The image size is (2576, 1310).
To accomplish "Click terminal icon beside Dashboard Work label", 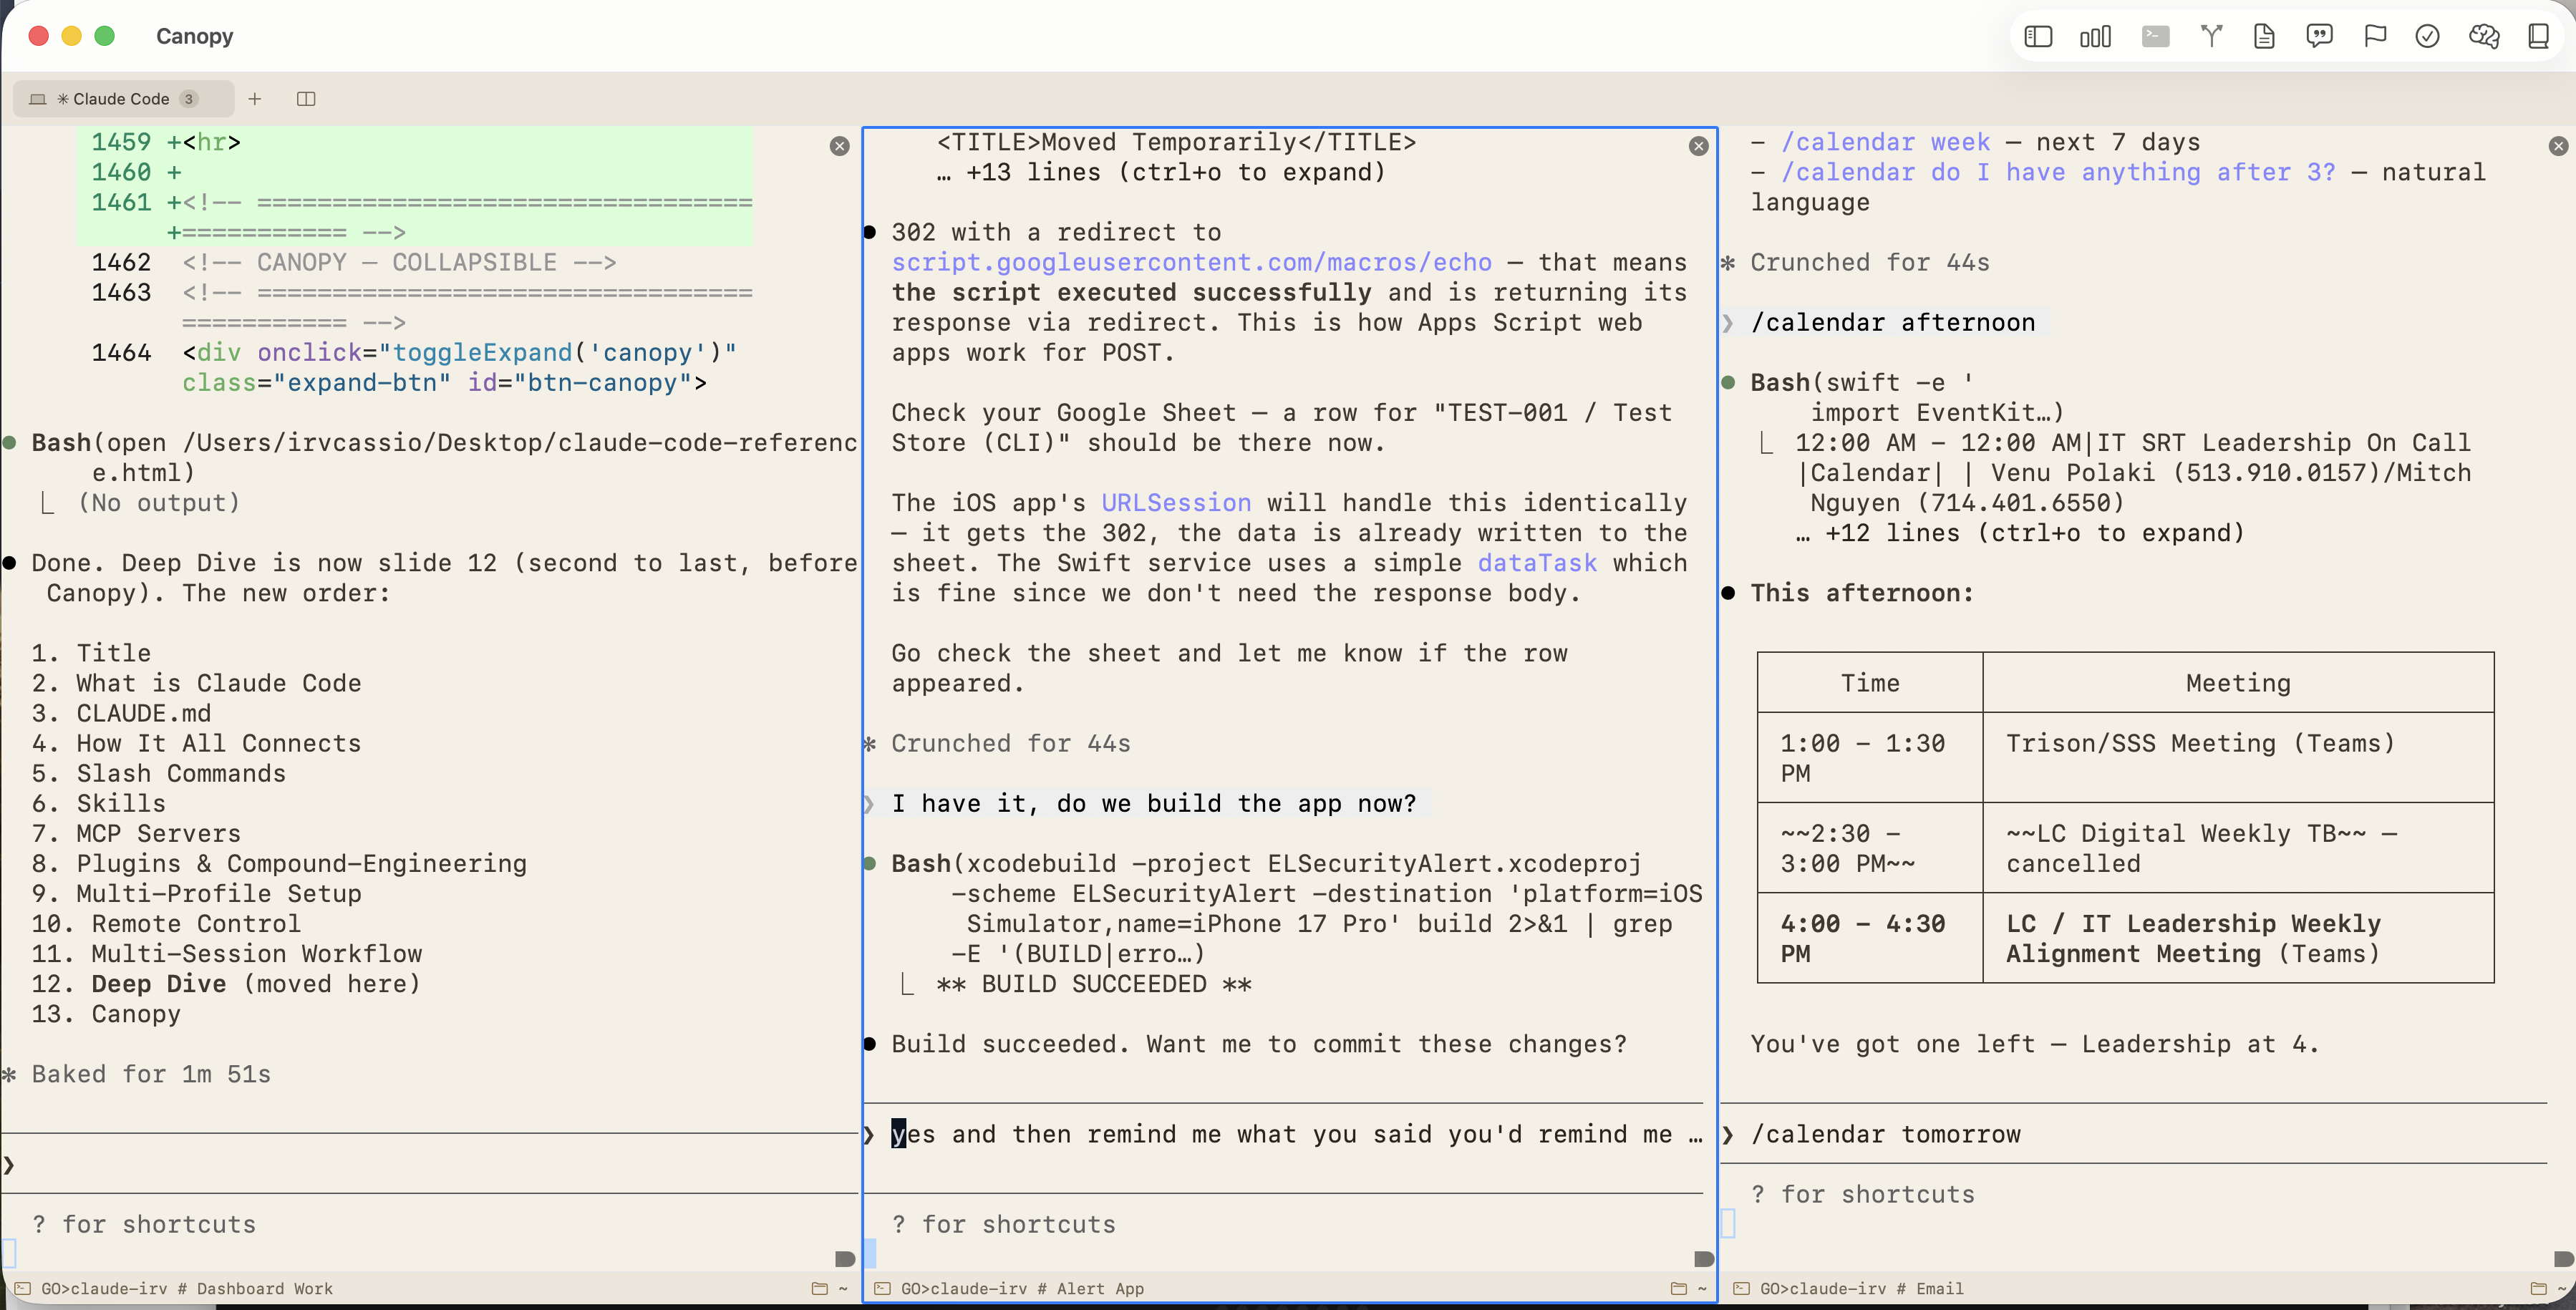I will 22,1288.
